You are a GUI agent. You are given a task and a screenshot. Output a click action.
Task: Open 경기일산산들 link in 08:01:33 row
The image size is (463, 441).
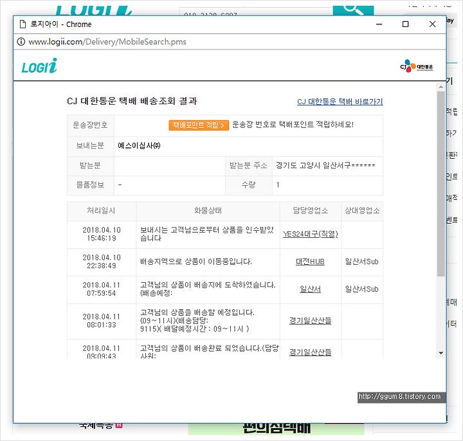pos(310,320)
